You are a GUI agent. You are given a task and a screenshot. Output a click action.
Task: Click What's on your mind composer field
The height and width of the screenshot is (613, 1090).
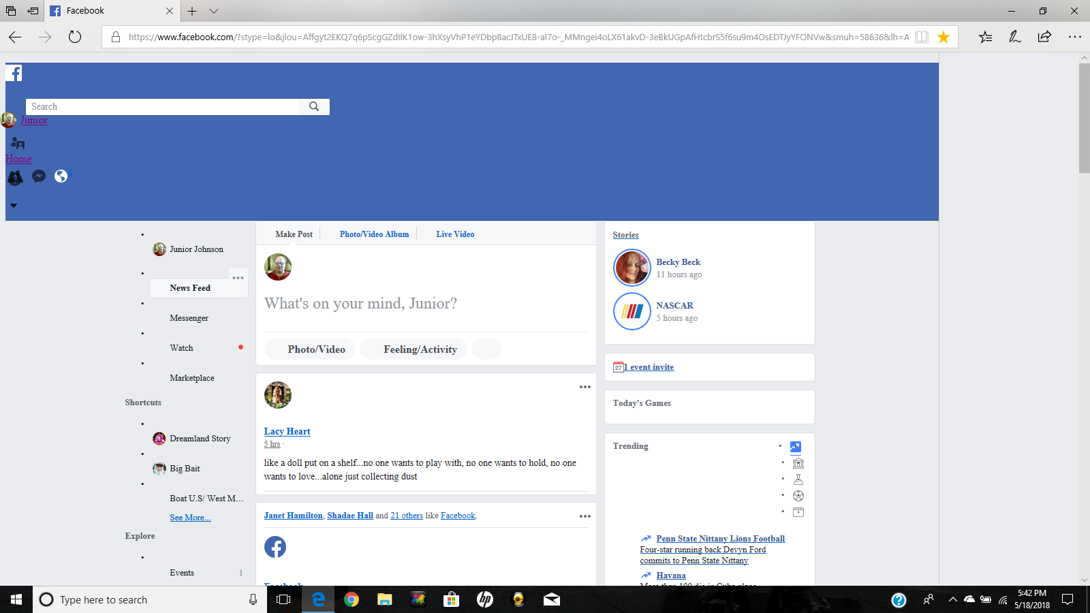(360, 304)
